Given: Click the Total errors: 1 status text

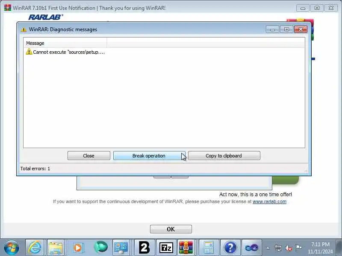Looking at the screenshot, I should coord(35,169).
